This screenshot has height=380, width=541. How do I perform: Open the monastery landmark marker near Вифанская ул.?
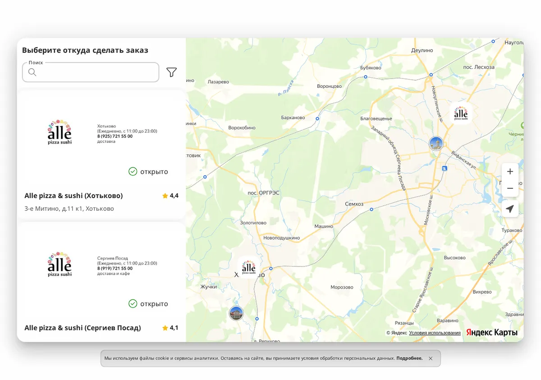click(436, 144)
